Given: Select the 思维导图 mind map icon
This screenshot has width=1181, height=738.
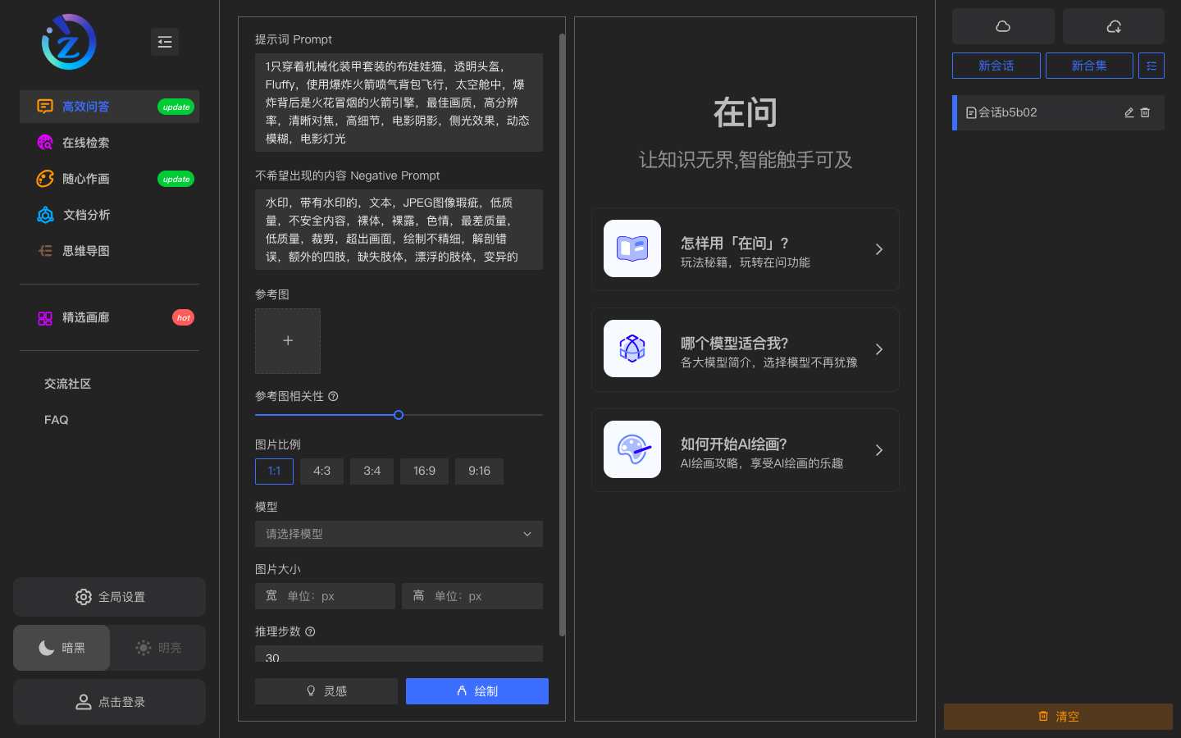Looking at the screenshot, I should click(x=45, y=250).
